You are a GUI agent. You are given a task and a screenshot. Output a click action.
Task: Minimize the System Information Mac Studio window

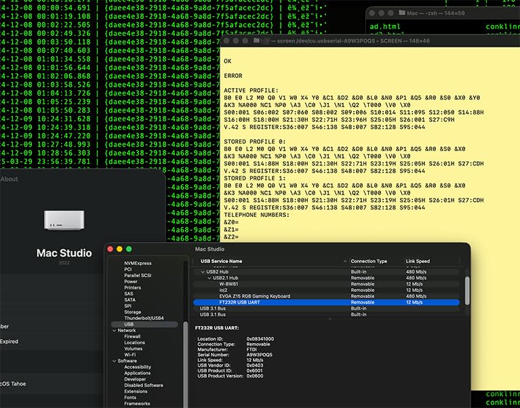click(120, 249)
